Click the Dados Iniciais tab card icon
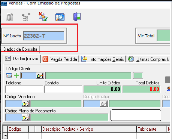The height and width of the screenshot is (140, 172). pyautogui.click(x=8, y=58)
